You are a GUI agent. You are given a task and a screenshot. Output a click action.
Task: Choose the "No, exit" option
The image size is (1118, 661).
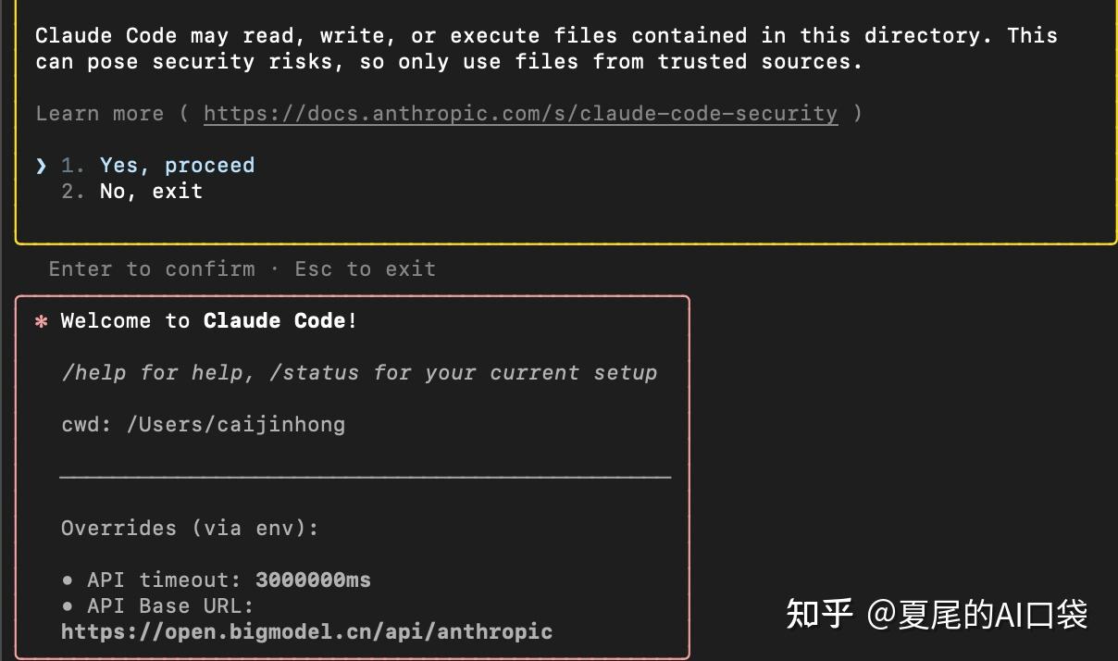pos(151,192)
